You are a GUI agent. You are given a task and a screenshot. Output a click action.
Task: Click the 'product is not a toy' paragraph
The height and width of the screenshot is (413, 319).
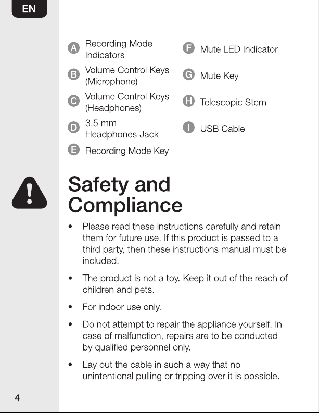[x=185, y=284]
